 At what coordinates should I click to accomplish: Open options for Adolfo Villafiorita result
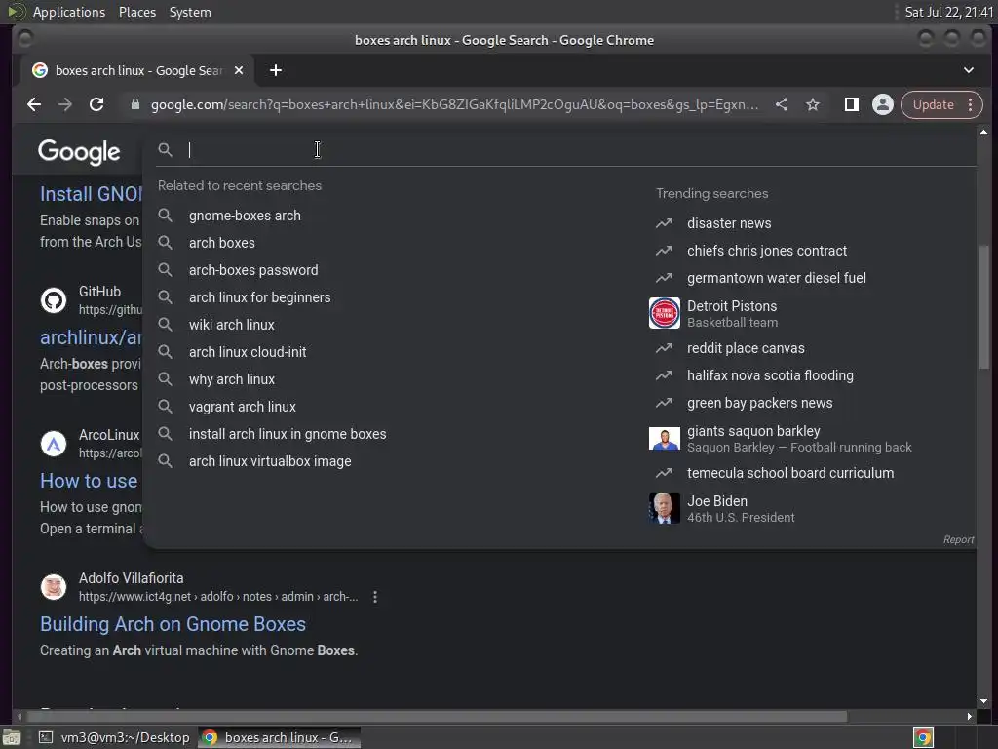click(x=375, y=597)
